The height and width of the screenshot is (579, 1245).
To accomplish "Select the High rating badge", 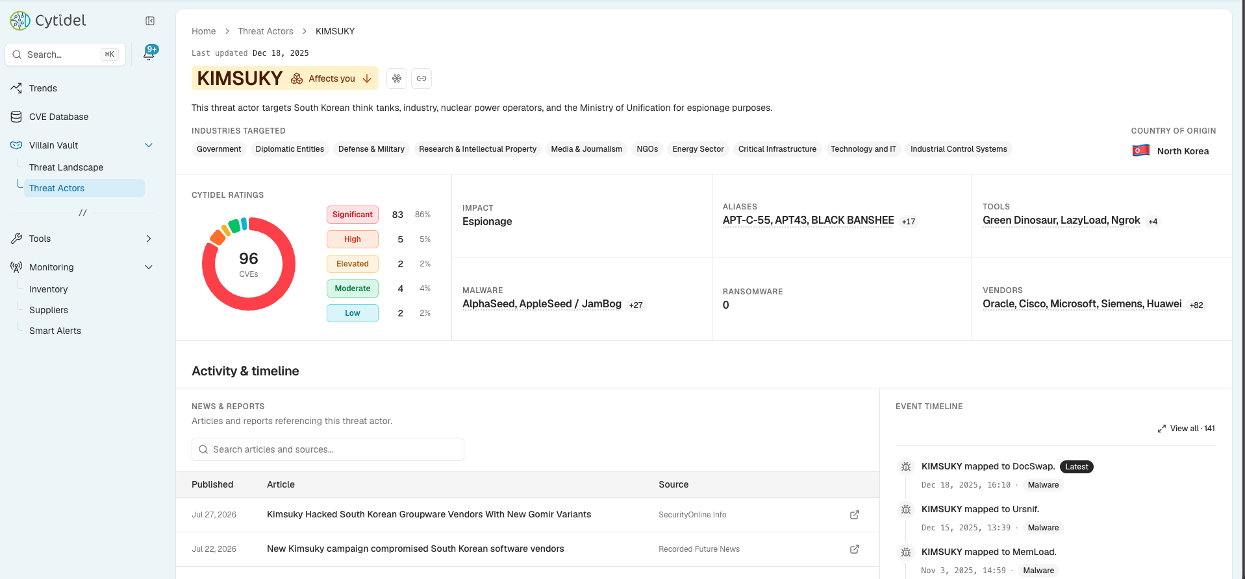I will (x=353, y=239).
